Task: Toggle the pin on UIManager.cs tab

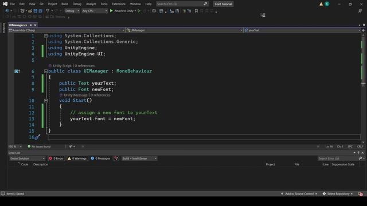Action: pos(30,25)
